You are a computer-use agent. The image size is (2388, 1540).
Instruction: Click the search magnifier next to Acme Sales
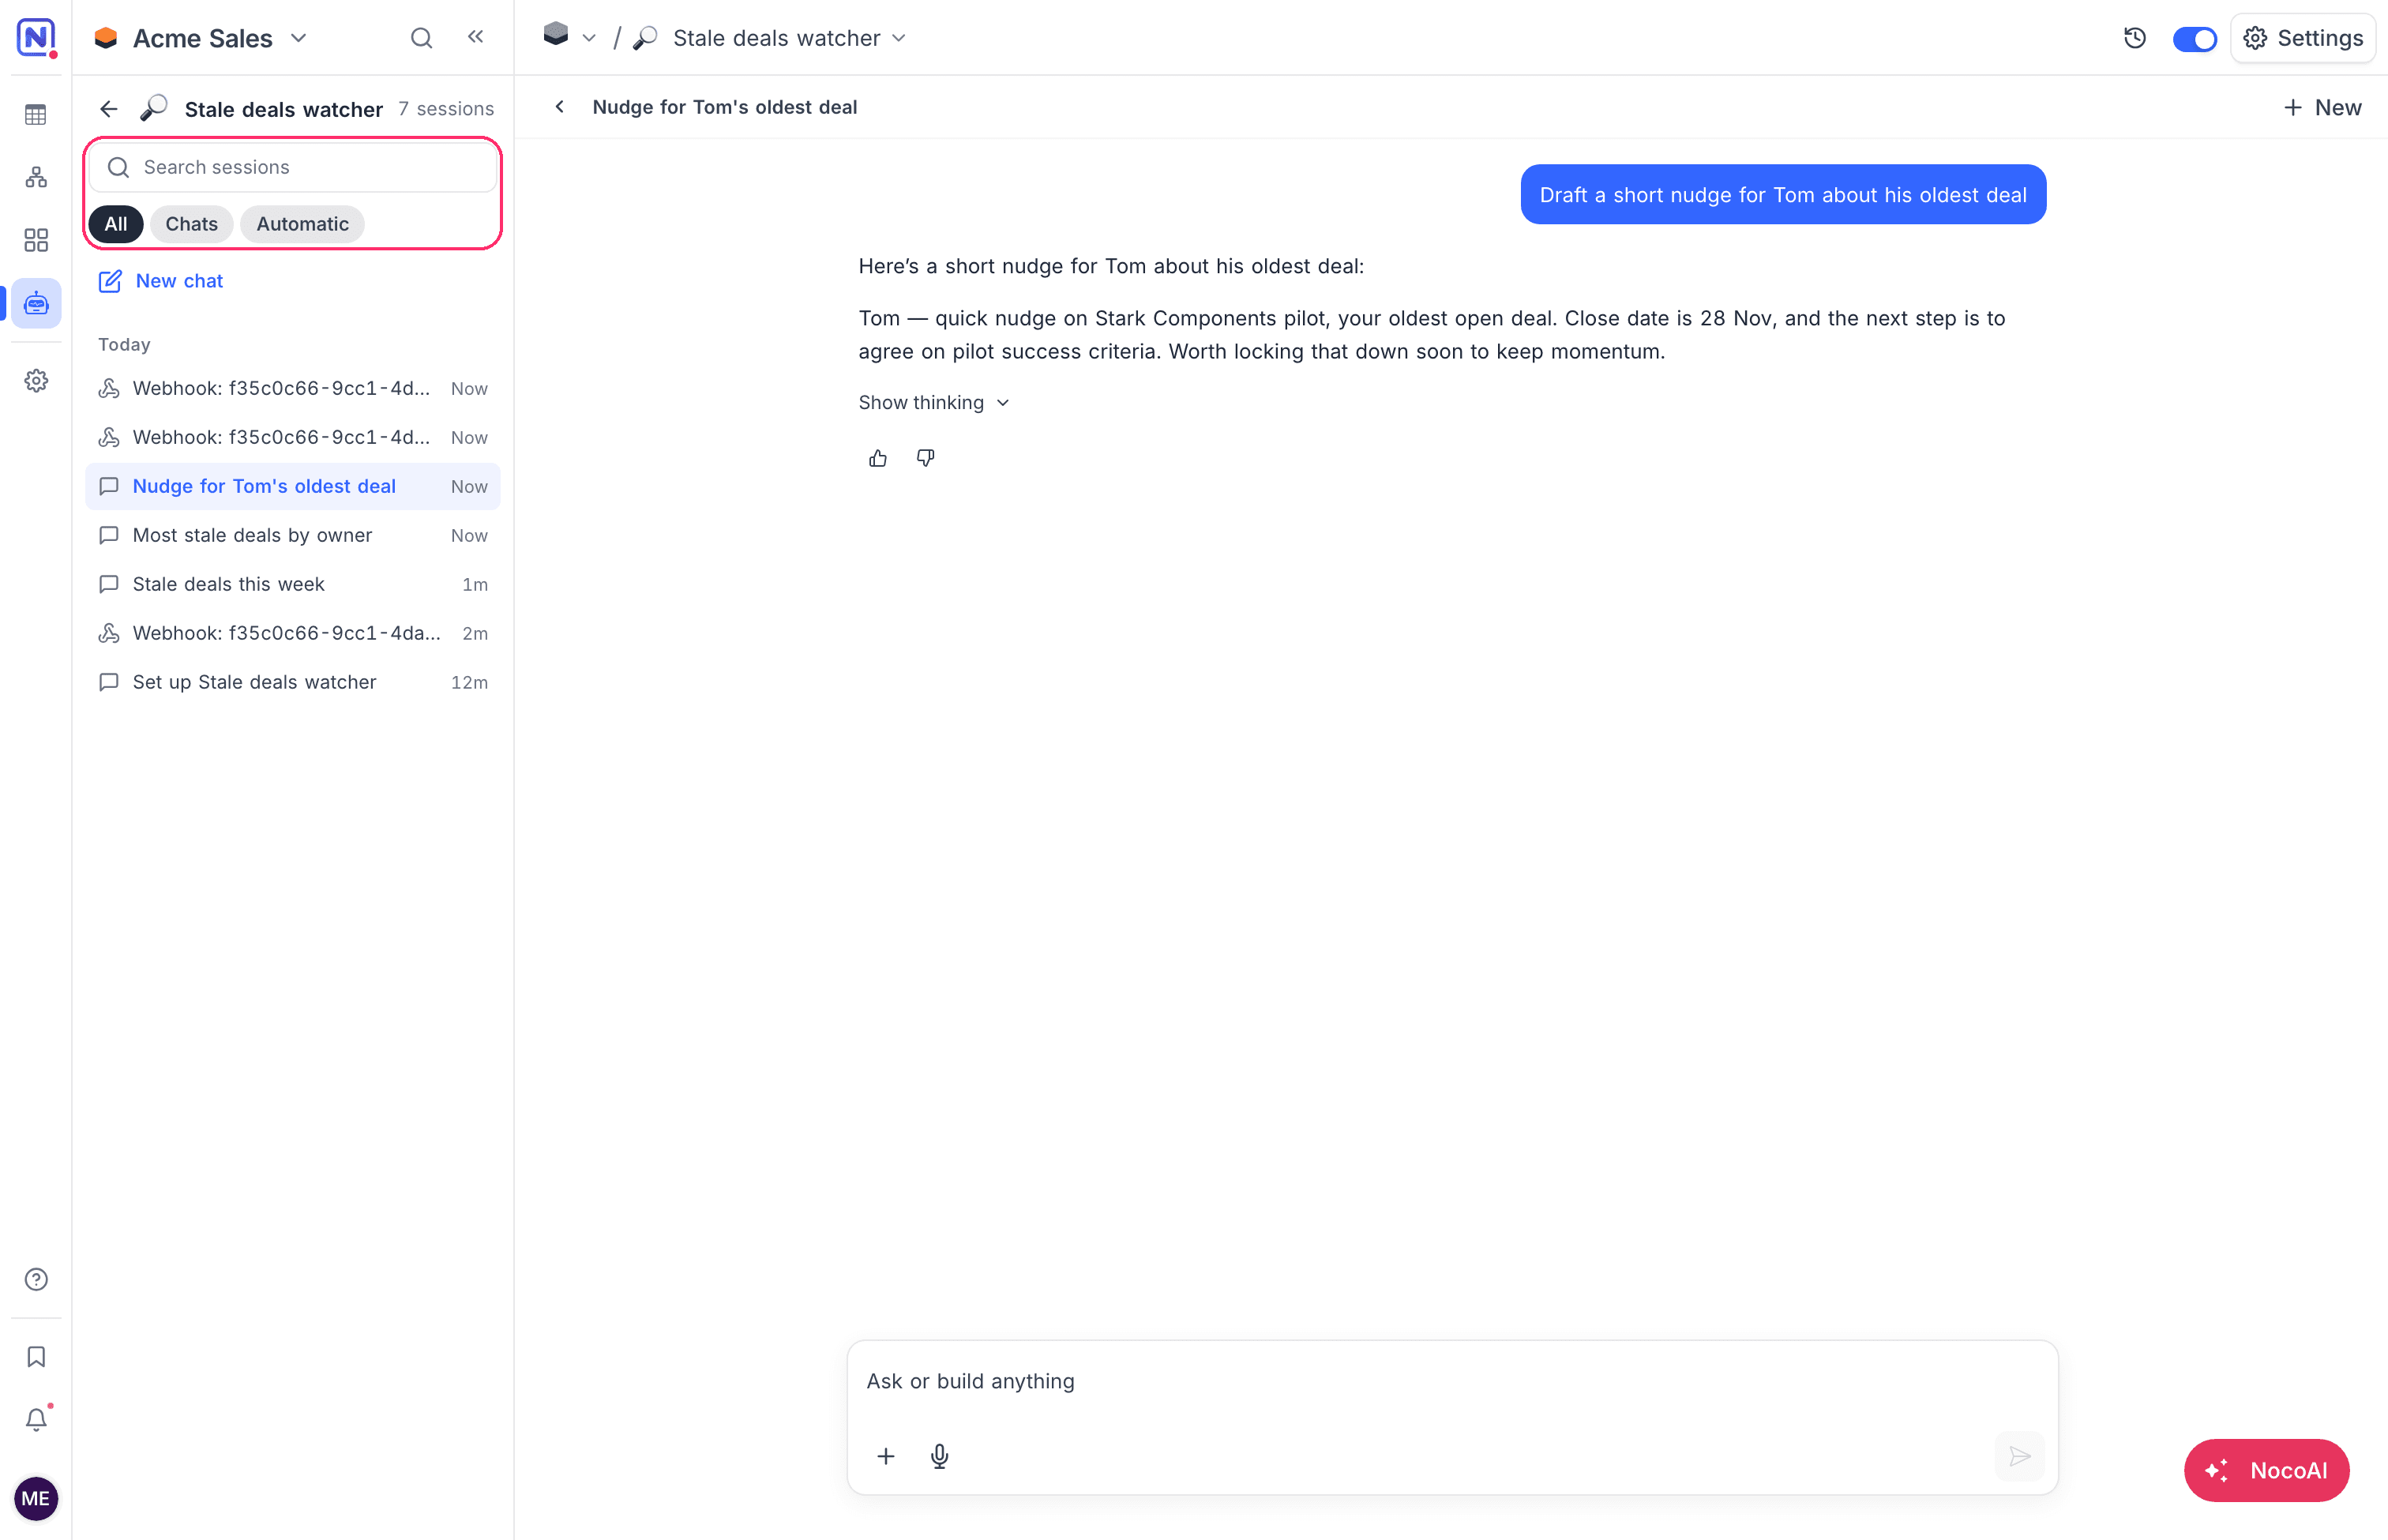pos(422,38)
